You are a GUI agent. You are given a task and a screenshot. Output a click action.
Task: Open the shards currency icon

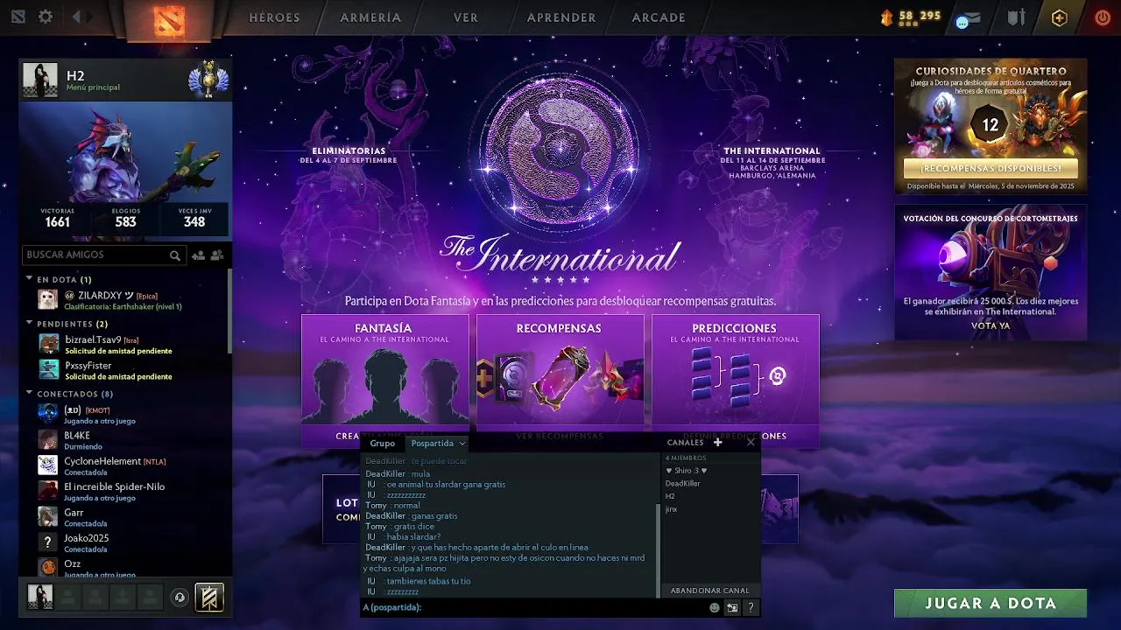886,17
